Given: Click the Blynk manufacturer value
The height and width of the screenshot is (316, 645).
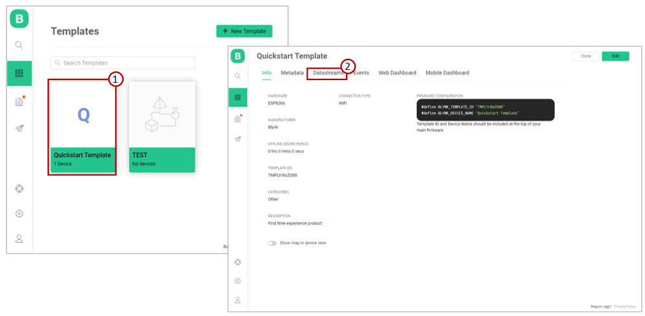Looking at the screenshot, I should 273,127.
